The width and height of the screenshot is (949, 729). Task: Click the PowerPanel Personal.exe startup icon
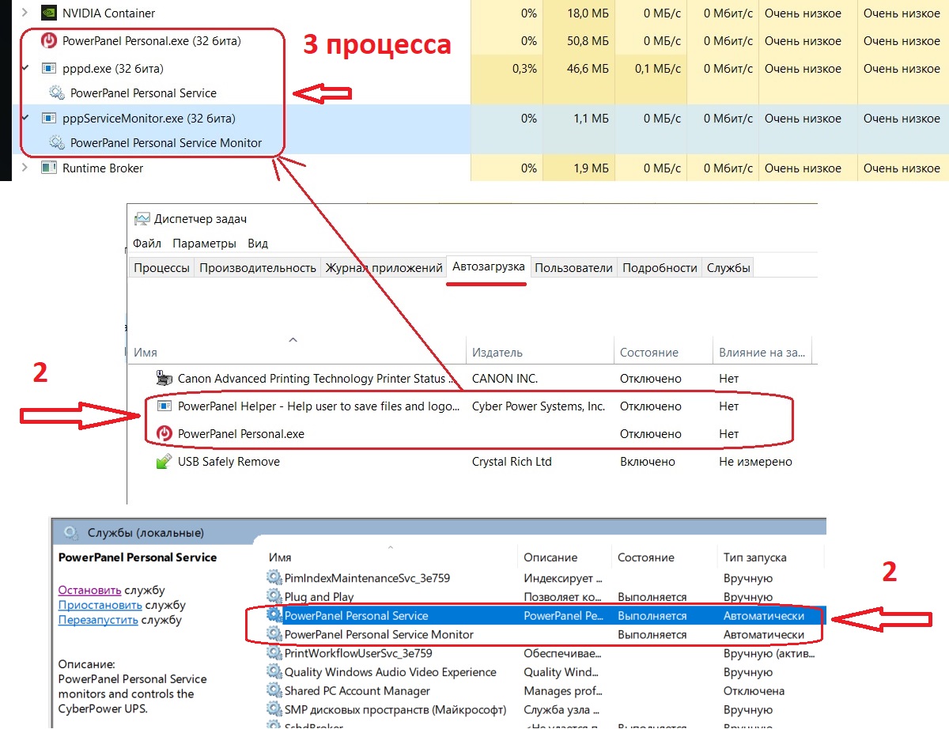point(164,433)
